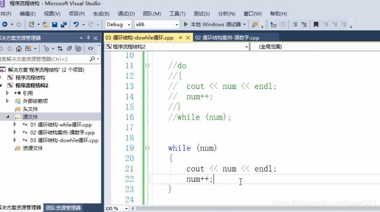Click the Show All Files icon
Image resolution: width=380 pixels, height=212 pixels.
(x=78, y=48)
